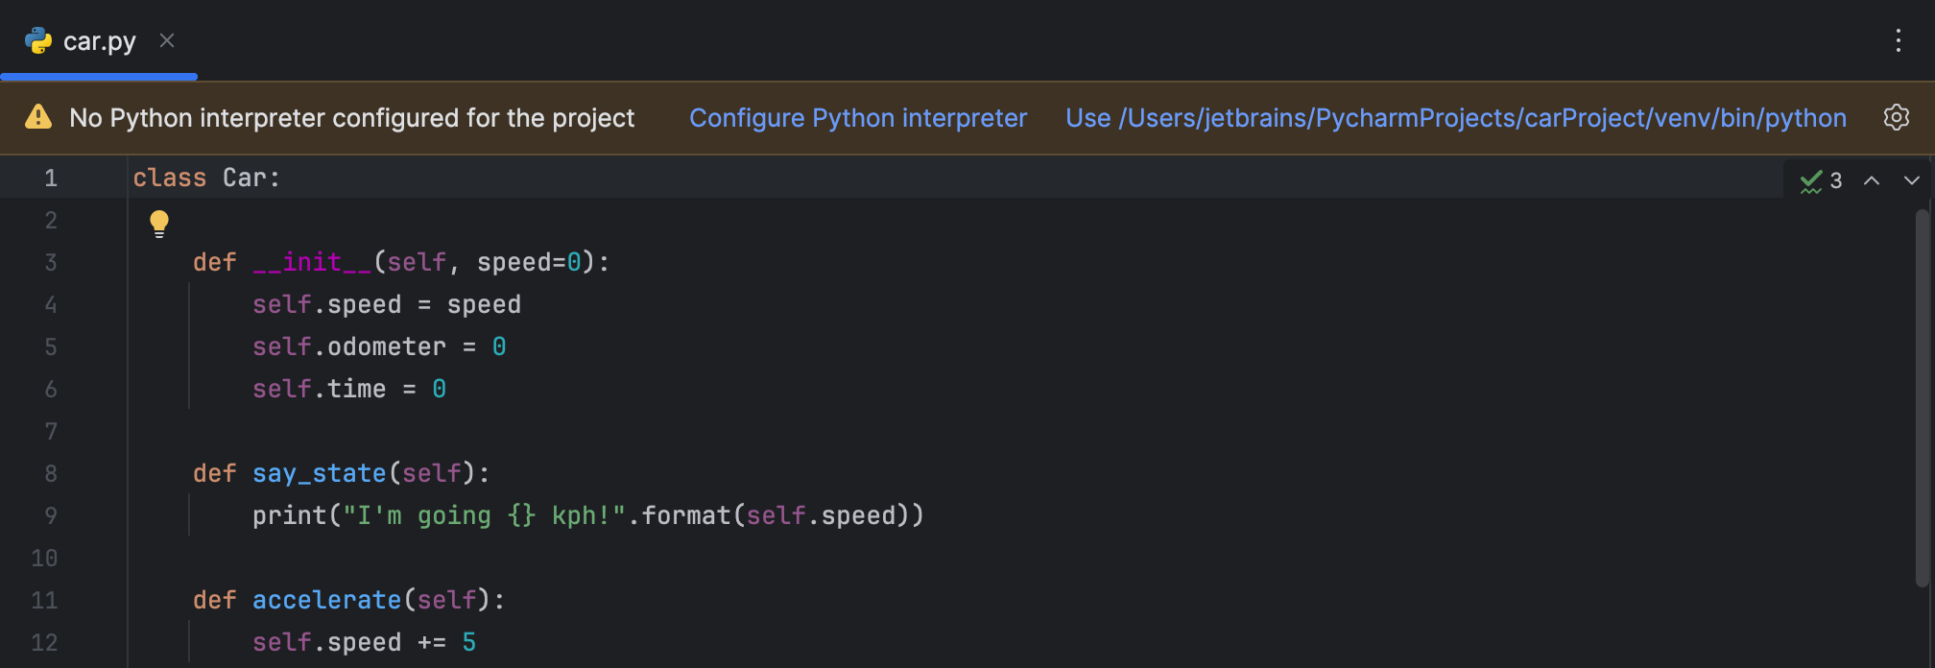Click line number 1 in gutter
The height and width of the screenshot is (668, 1935).
click(x=51, y=179)
